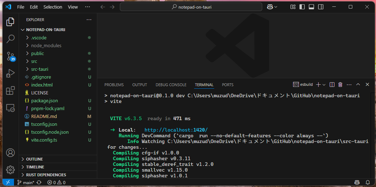The height and width of the screenshot is (187, 376).
Task: Go forward using the right arrow
Action: [x=112, y=7]
